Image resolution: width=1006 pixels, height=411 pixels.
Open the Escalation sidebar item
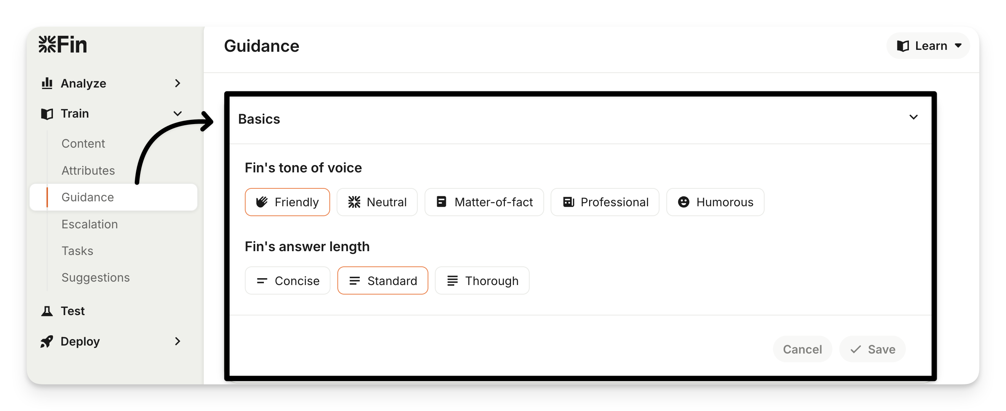pyautogui.click(x=89, y=224)
